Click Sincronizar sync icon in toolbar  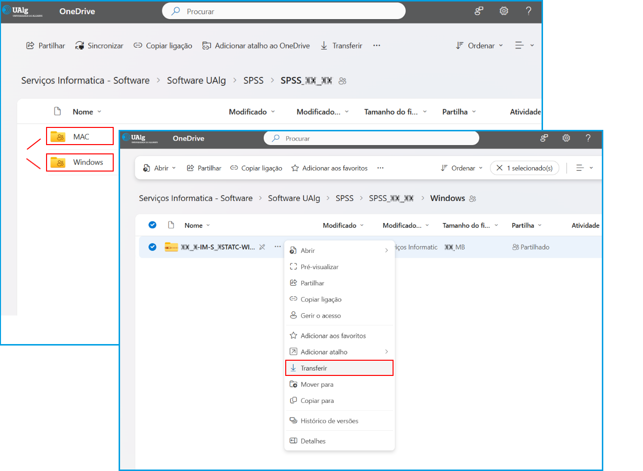coord(79,46)
